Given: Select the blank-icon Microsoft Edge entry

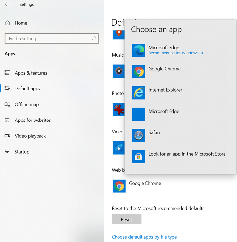Looking at the screenshot, I should (x=139, y=114).
